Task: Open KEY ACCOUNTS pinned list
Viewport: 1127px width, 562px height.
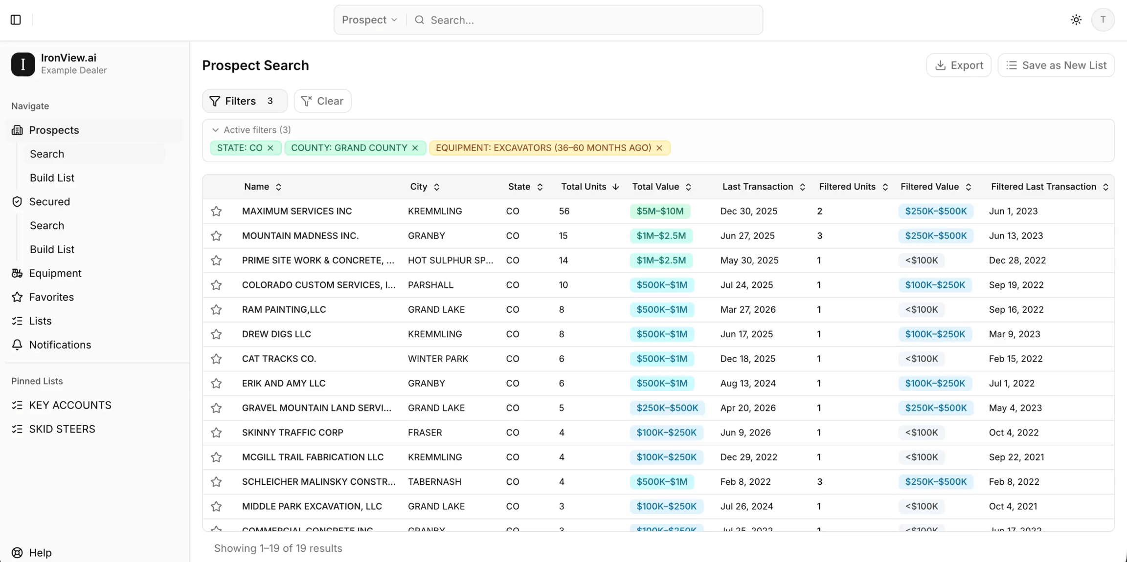Action: click(94, 405)
